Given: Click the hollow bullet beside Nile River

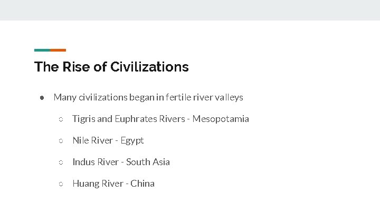Looking at the screenshot, I should click(x=61, y=141).
